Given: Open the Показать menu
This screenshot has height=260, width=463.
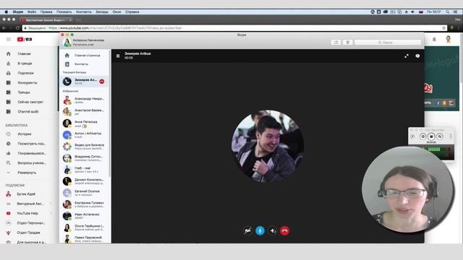Looking at the screenshot, I should tap(64, 12).
